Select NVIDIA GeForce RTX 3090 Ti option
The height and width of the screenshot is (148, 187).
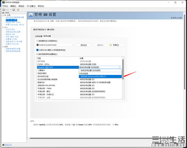click(100, 77)
